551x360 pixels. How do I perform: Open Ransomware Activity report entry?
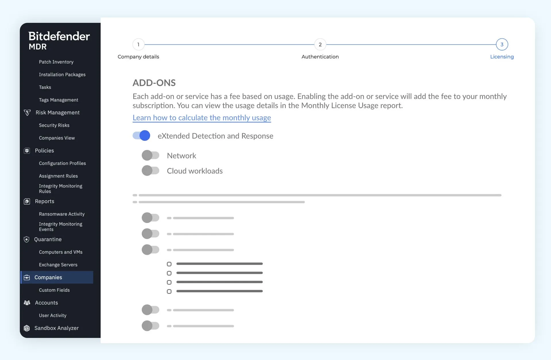click(x=62, y=214)
